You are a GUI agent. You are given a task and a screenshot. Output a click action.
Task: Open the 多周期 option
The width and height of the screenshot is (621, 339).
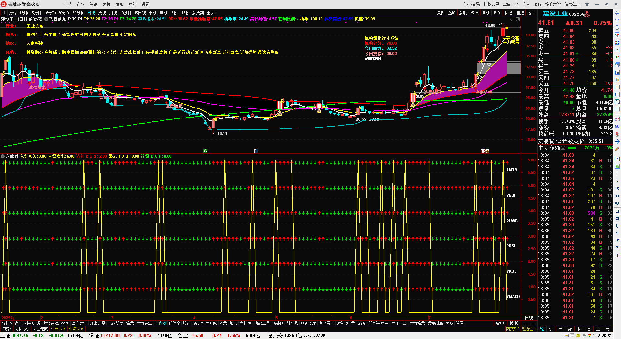click(198, 13)
